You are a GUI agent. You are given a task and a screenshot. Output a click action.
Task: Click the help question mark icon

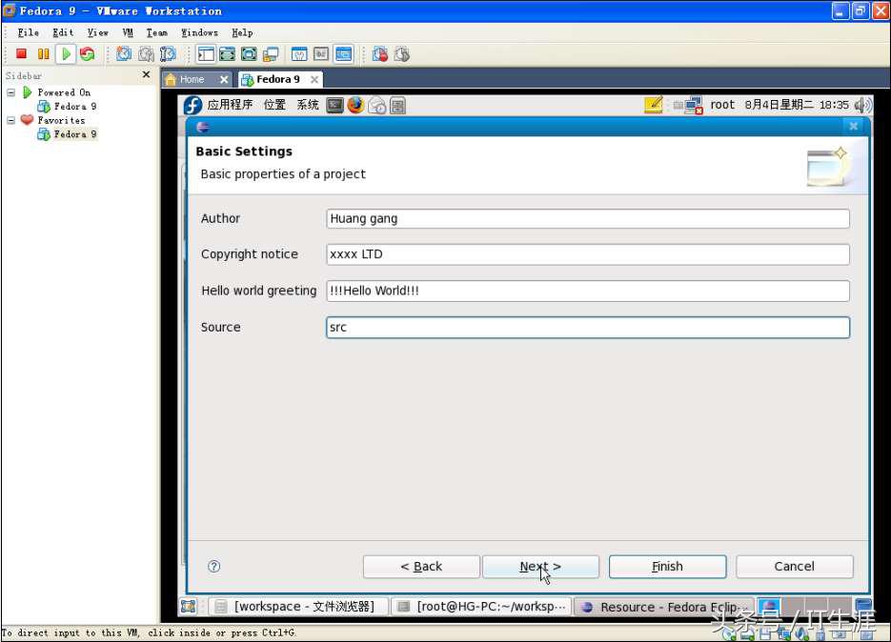click(213, 566)
